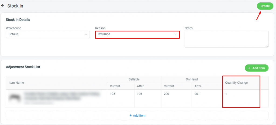Click the Reason dropdown chevron arrow
Viewport: 276px width, 125px height.
tap(175, 35)
